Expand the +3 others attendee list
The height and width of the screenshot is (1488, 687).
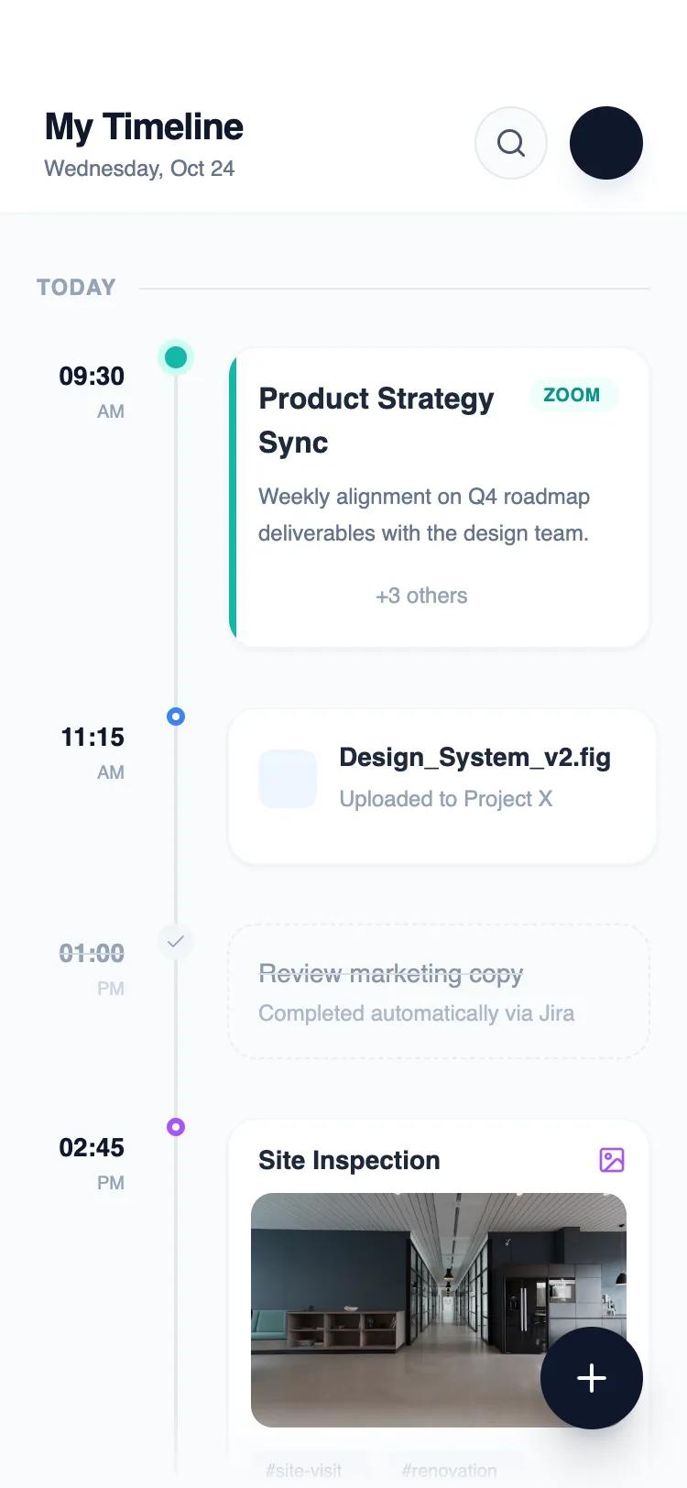click(x=420, y=596)
